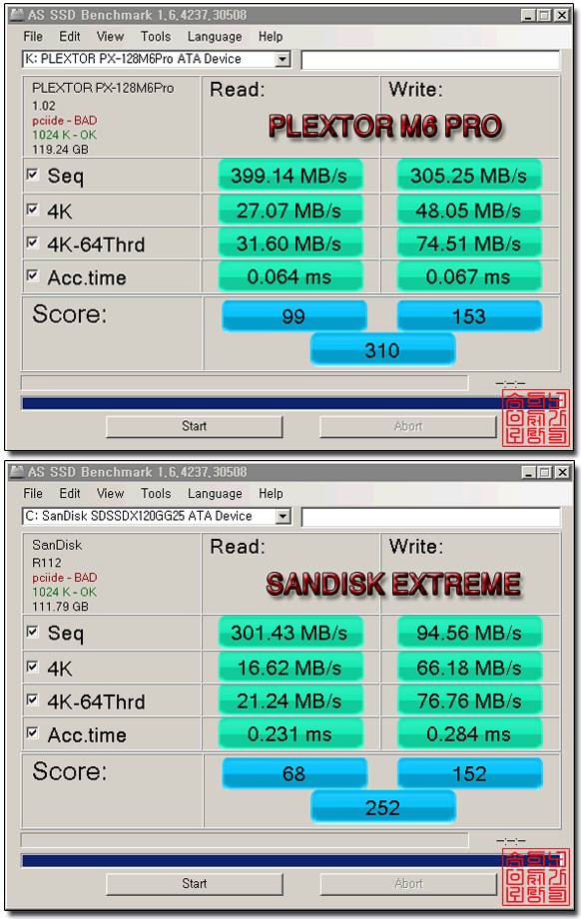Click Start button in Plextor window
The image size is (581, 919).
(x=194, y=426)
